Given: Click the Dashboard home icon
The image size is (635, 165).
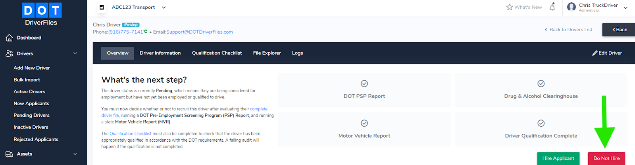Looking at the screenshot, I should (10, 38).
